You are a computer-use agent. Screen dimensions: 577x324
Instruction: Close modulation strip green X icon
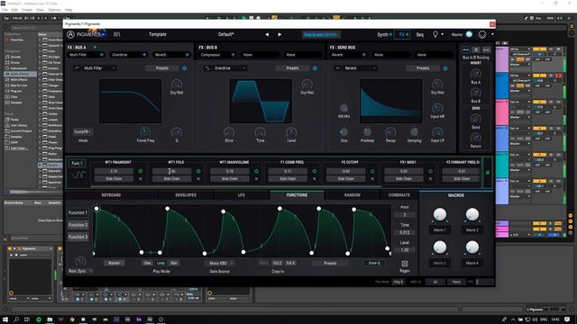488,173
